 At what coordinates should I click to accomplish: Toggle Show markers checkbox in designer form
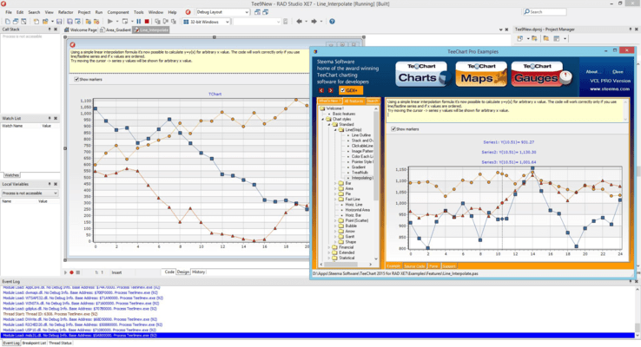pyautogui.click(x=76, y=79)
